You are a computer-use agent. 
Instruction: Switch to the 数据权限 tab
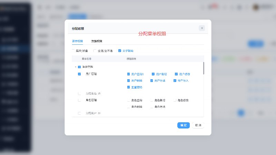(x=97, y=41)
